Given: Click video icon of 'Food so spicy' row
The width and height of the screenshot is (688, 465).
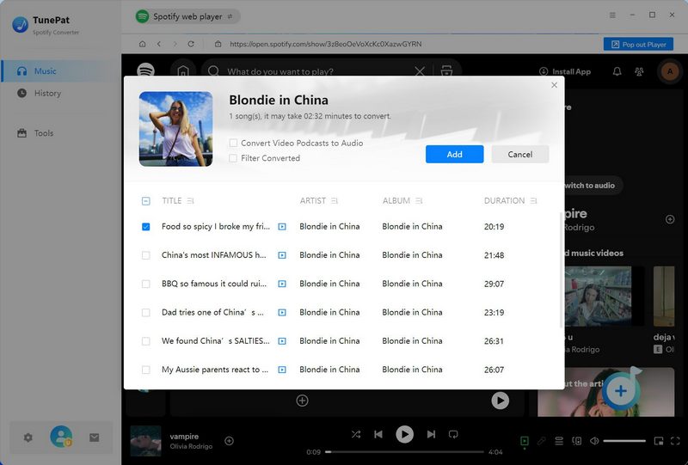Looking at the screenshot, I should pyautogui.click(x=282, y=227).
